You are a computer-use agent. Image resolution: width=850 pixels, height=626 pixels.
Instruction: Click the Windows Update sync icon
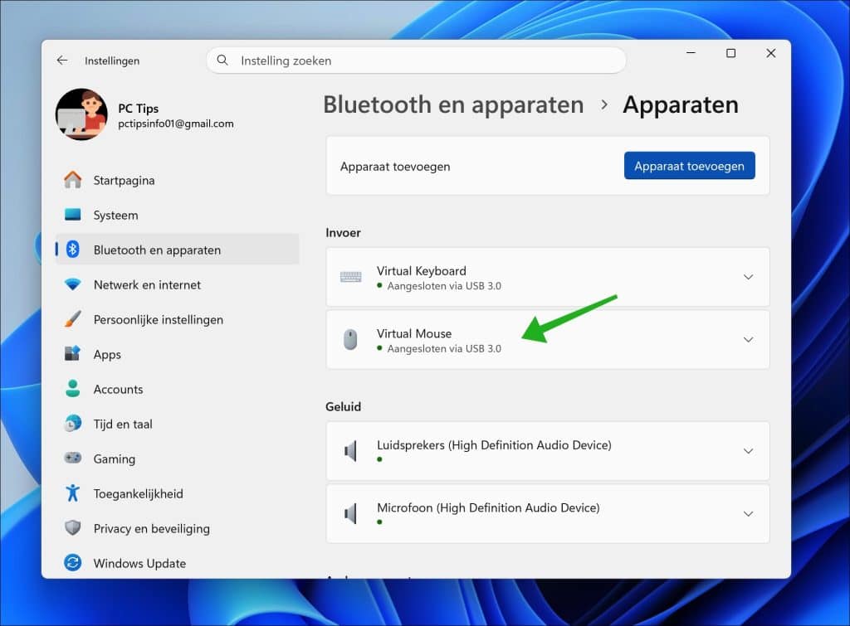point(73,563)
